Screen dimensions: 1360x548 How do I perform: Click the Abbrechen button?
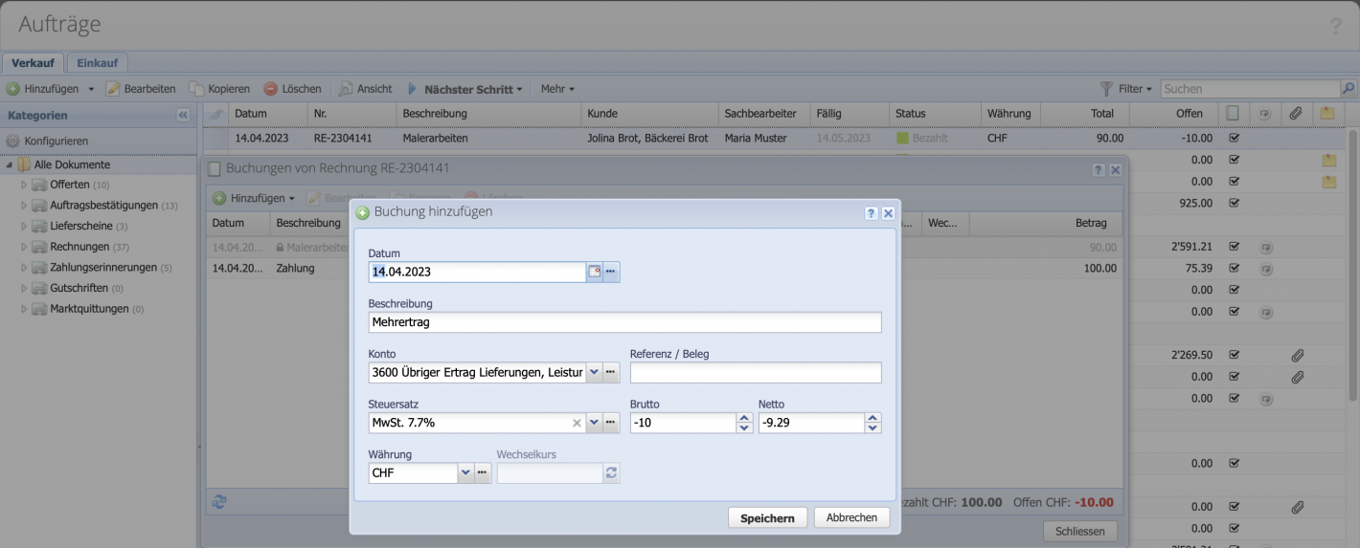point(851,517)
